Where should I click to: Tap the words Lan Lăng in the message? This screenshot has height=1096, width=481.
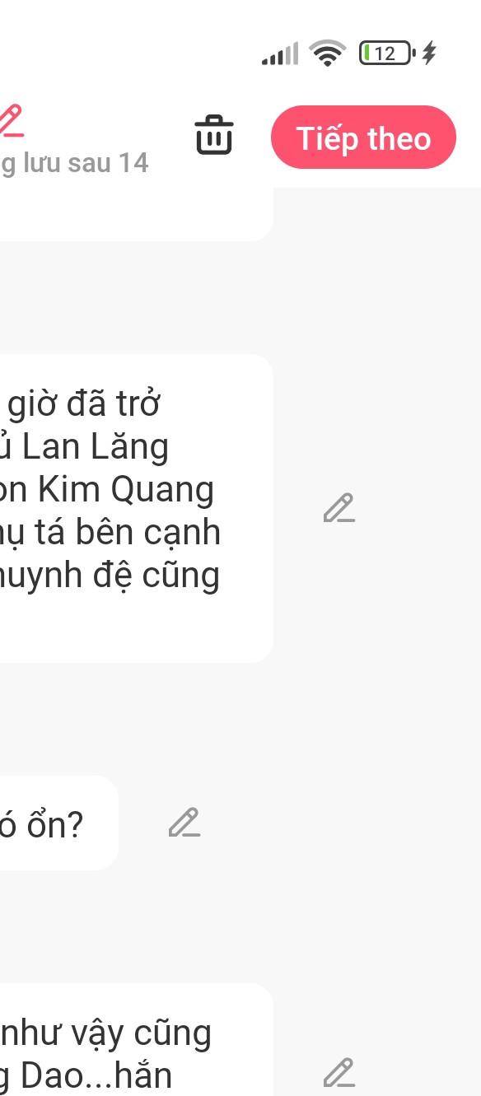[96, 446]
